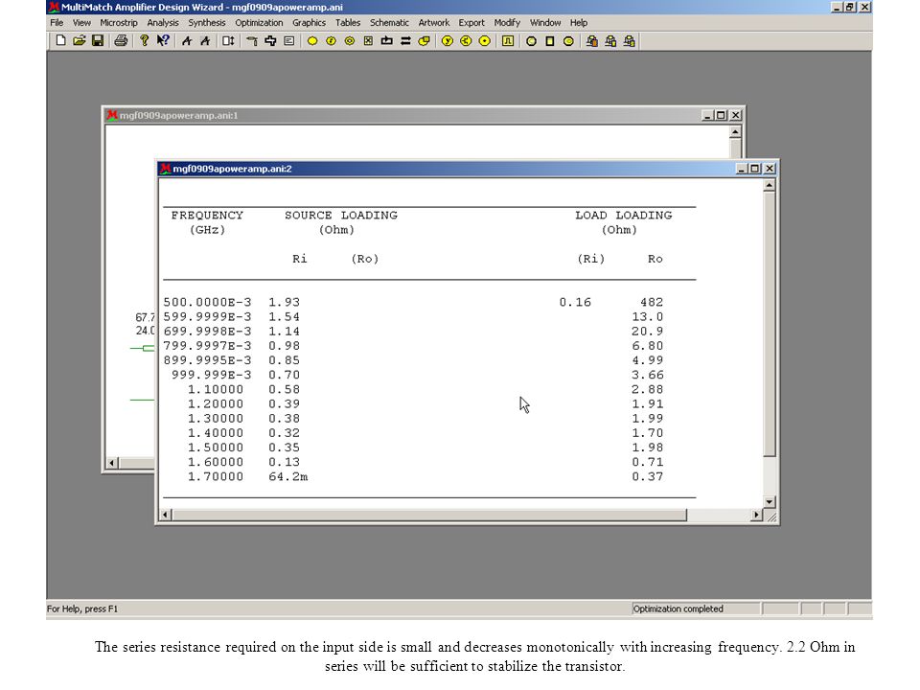Open the Synthesis menu
Viewport: 920px width, 690px height.
click(207, 22)
